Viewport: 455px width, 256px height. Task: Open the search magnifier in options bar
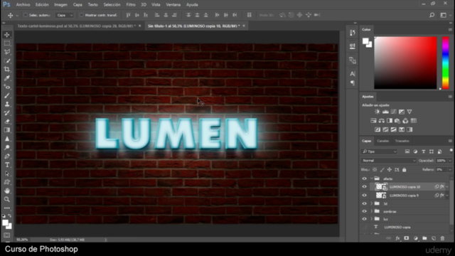[x=432, y=15]
